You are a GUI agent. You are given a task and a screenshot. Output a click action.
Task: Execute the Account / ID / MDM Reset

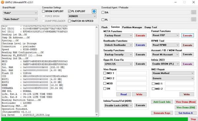click(187, 54)
